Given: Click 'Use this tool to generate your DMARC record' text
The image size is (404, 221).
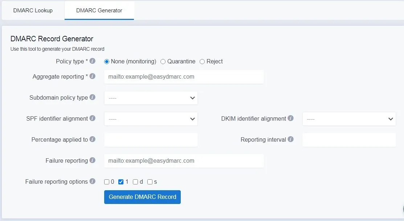Looking at the screenshot, I should 57,49.
